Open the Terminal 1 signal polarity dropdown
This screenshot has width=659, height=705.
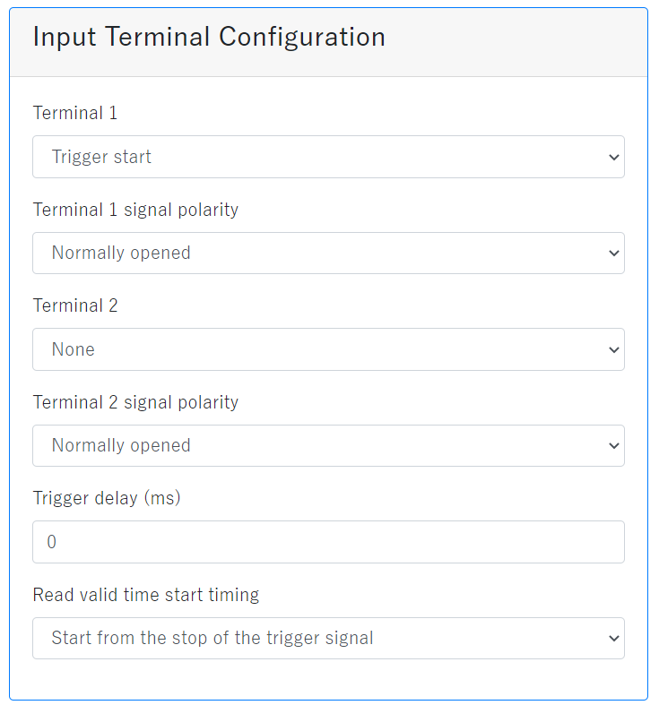click(x=328, y=254)
